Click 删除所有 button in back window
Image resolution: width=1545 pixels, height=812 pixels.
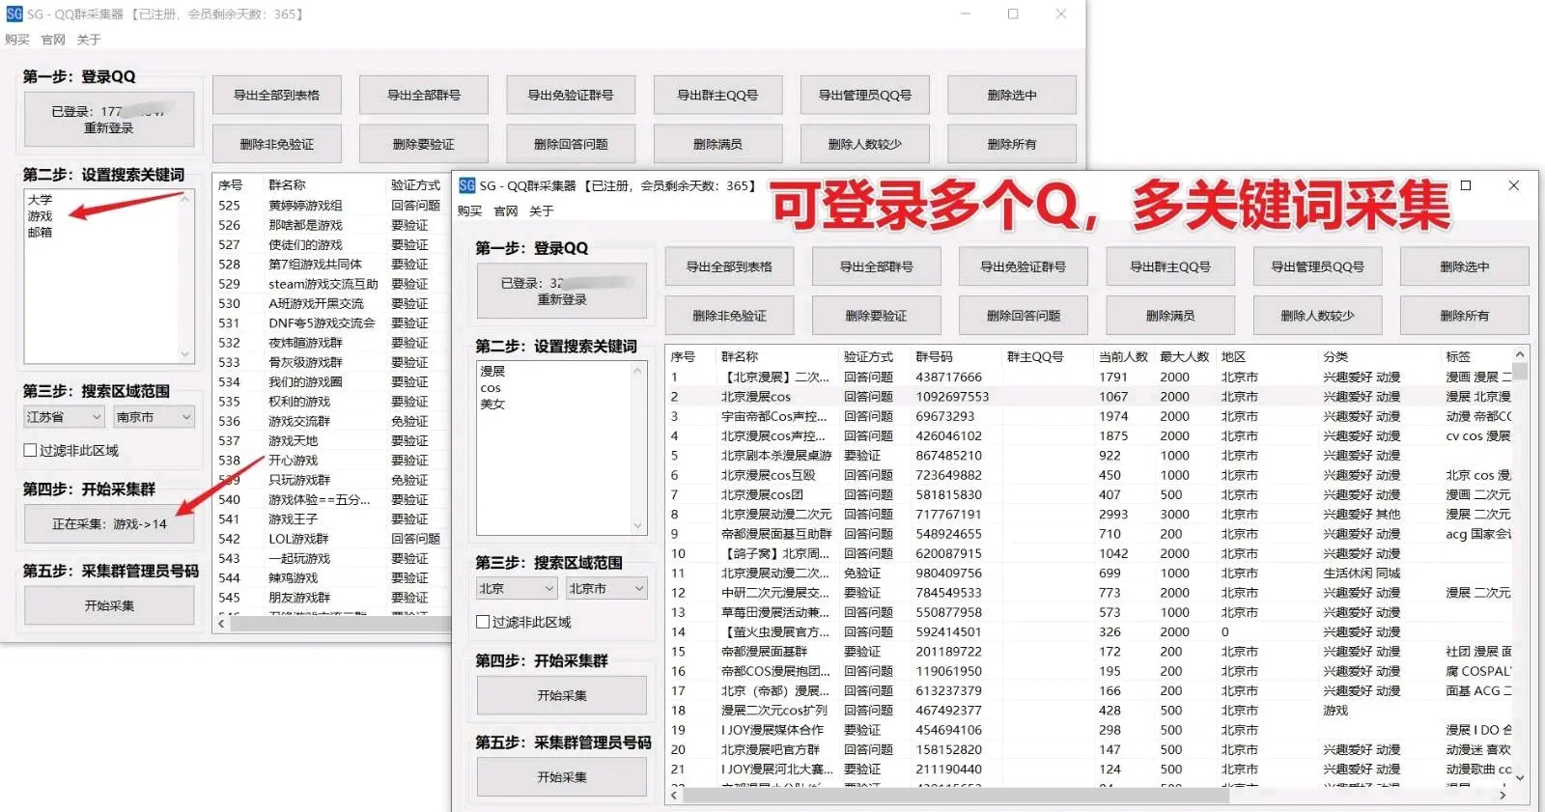click(1012, 144)
